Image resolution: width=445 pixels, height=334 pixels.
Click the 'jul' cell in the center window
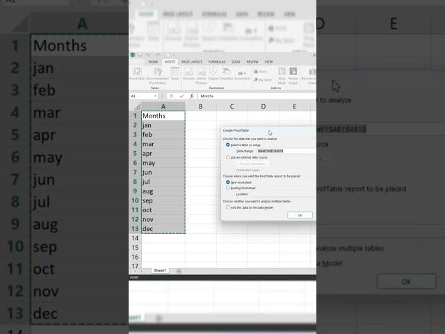[163, 182]
